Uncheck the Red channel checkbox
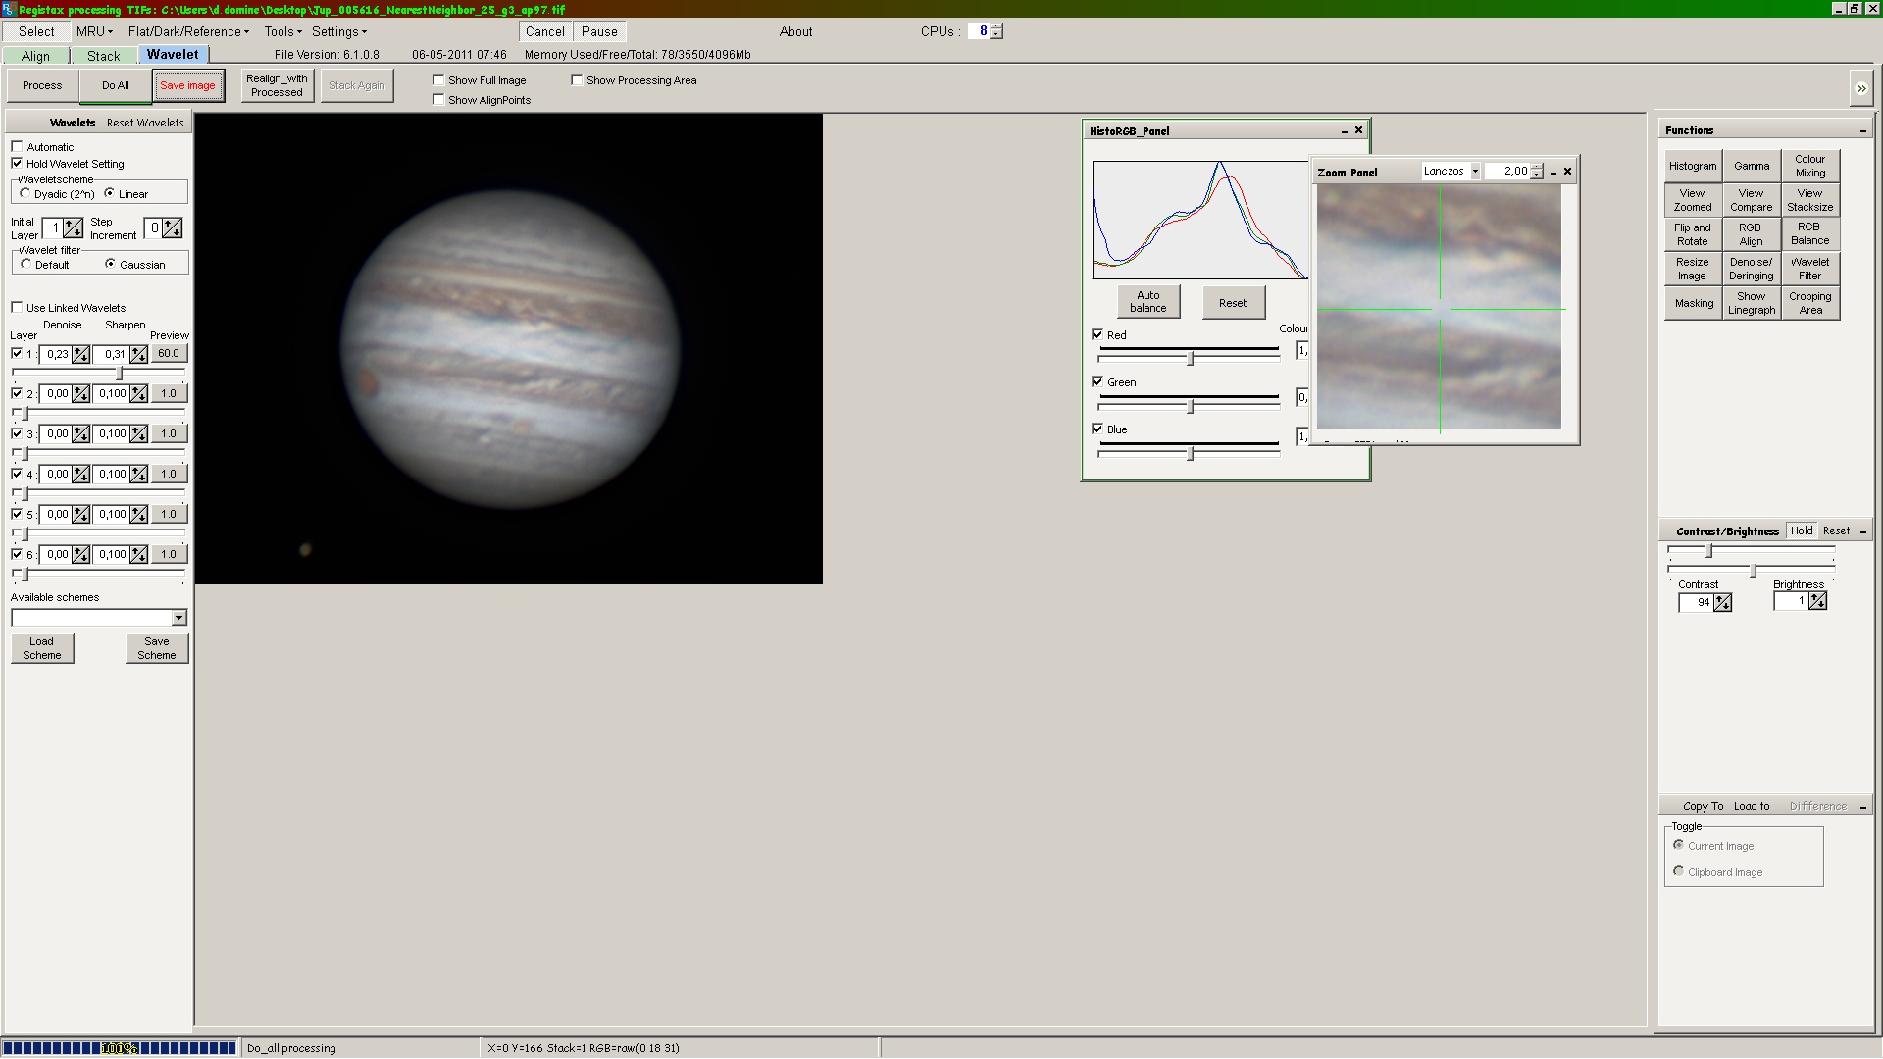 [1097, 334]
